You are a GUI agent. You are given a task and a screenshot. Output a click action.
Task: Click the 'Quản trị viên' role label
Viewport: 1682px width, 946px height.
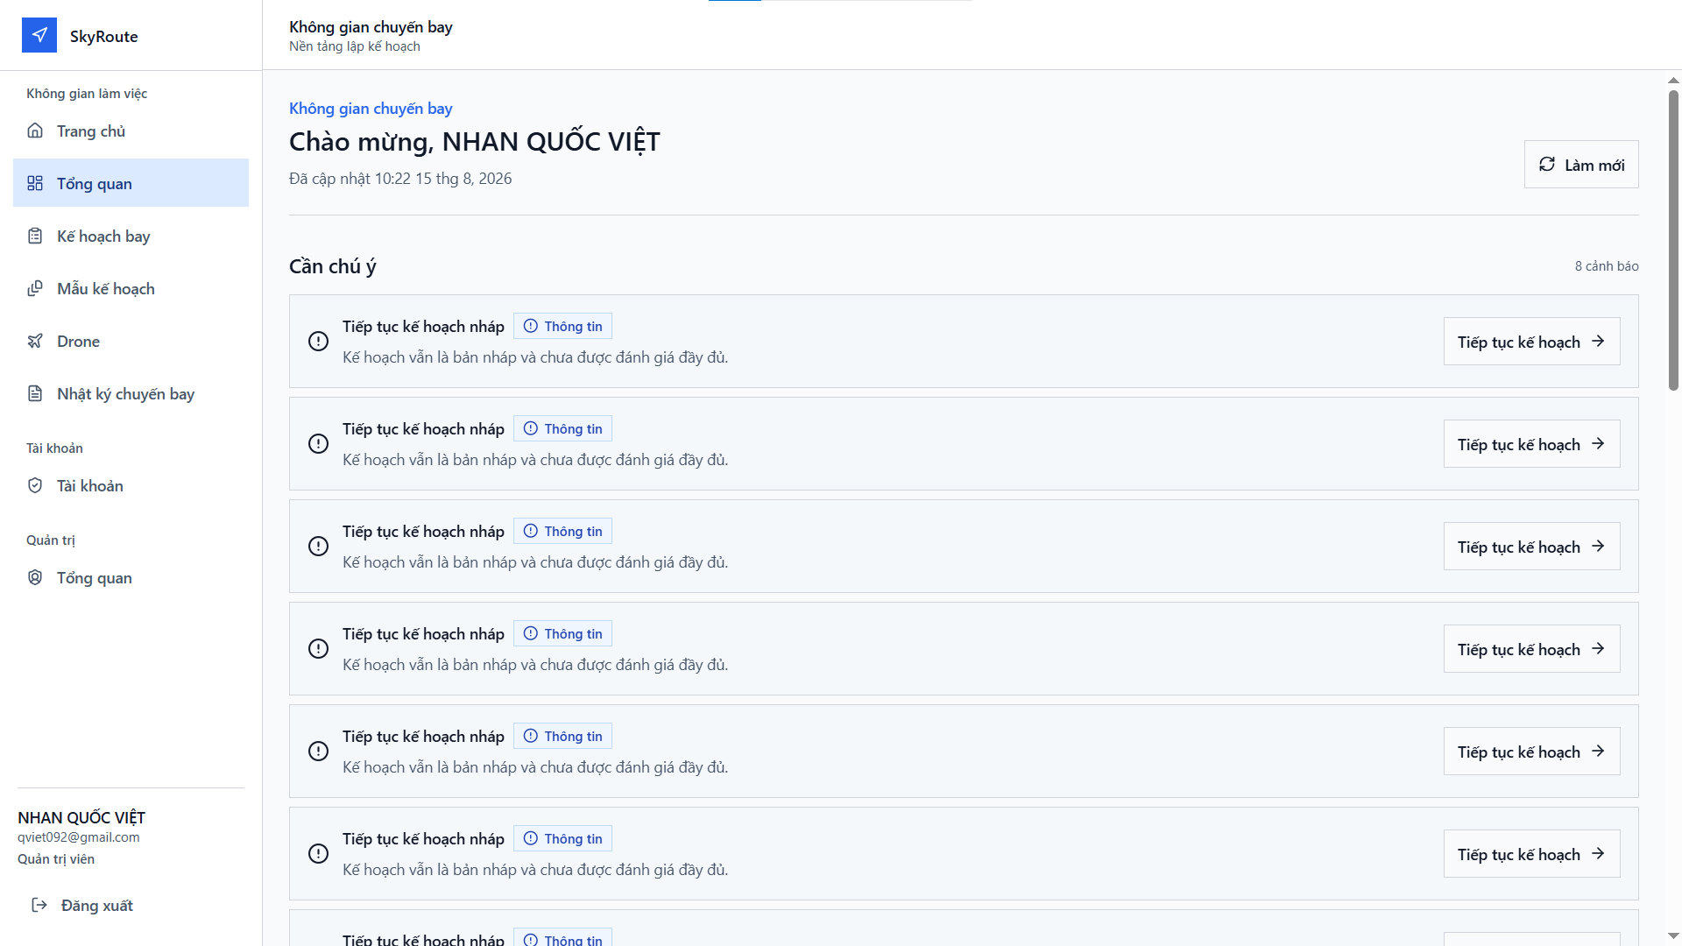pos(56,859)
